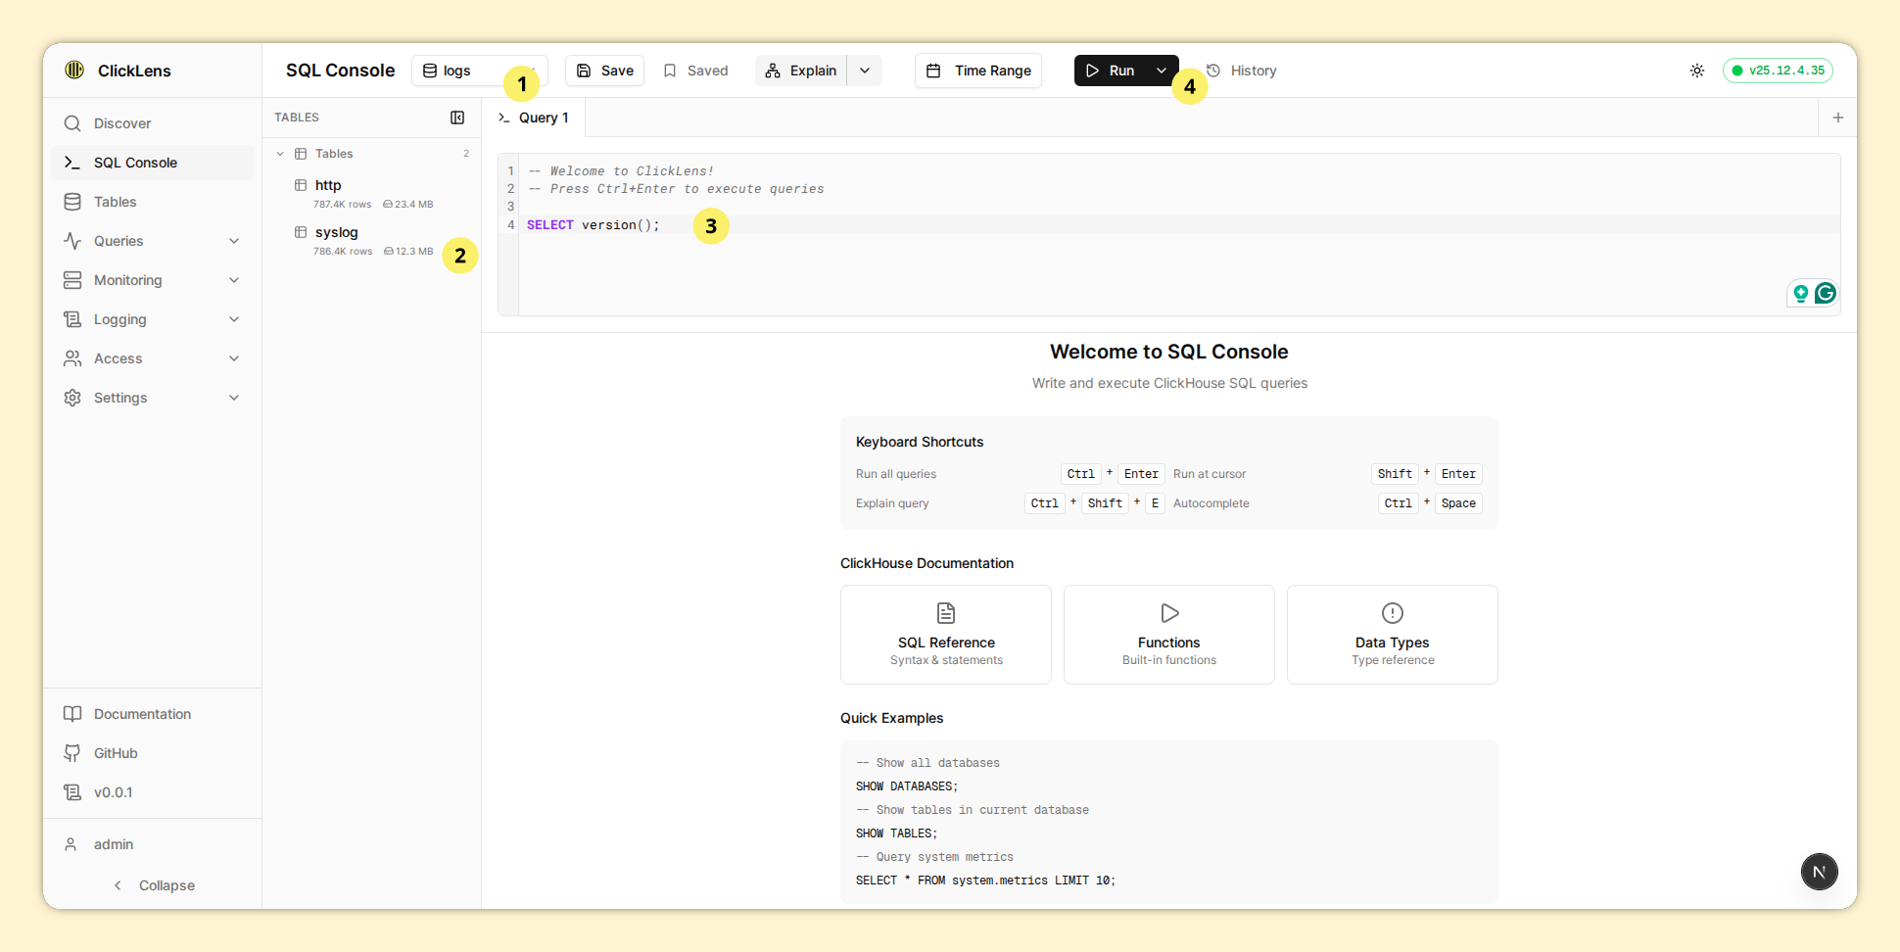The height and width of the screenshot is (952, 1900).
Task: Open the Run button dropdown arrow
Action: 1161,71
